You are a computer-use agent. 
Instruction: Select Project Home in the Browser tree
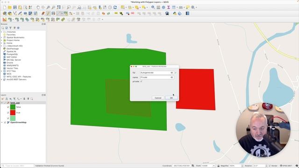coord(13,41)
